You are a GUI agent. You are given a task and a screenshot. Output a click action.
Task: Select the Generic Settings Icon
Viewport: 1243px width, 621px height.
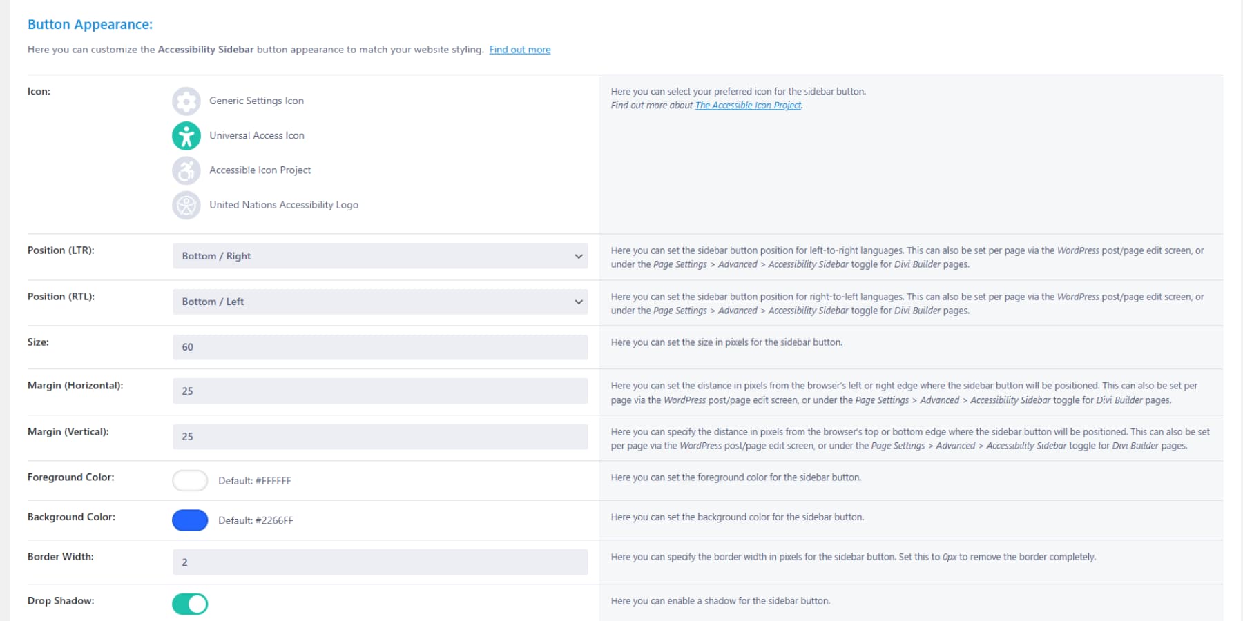pos(186,101)
